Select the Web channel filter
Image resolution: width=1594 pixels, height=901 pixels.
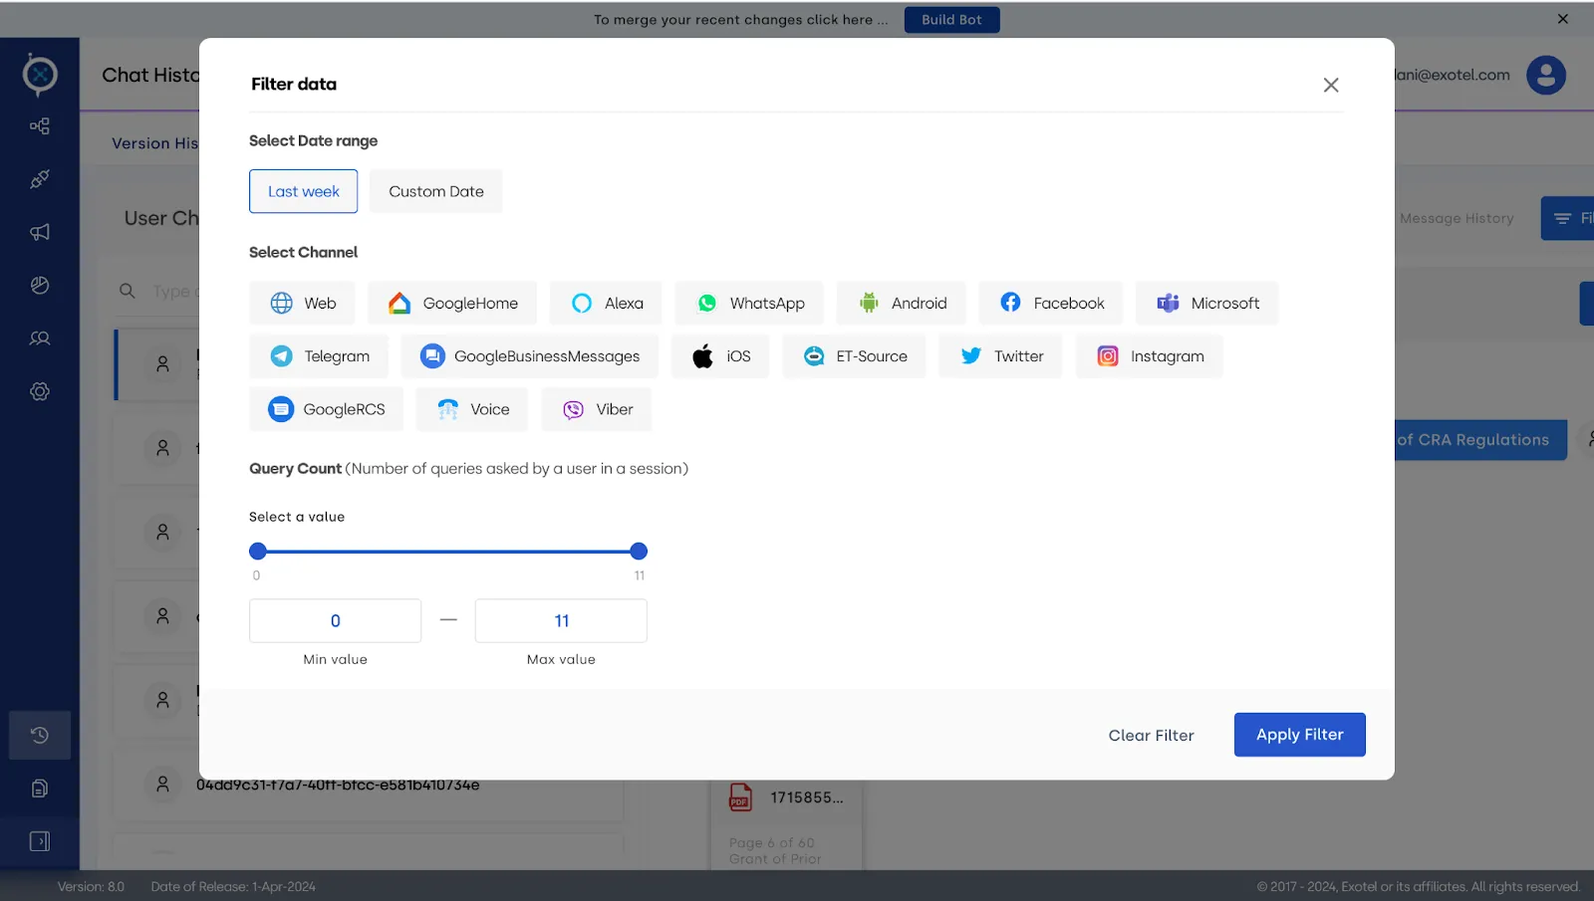(302, 303)
